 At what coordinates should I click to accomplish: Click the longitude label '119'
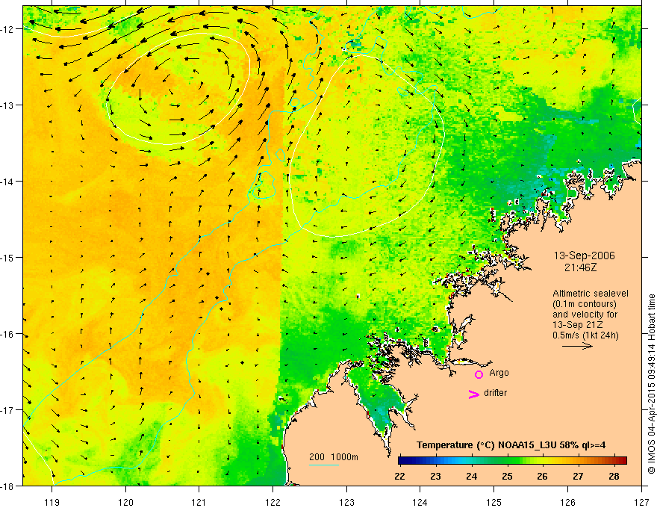[52, 502]
